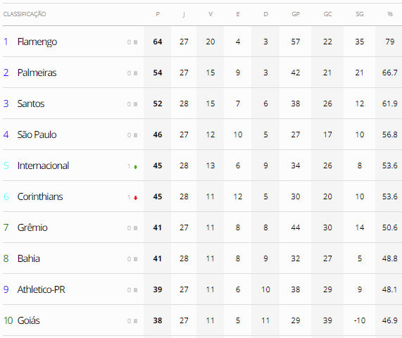Viewport: 402px width, 338px height.
Task: Open the Palmeiras team link
Action: click(37, 73)
